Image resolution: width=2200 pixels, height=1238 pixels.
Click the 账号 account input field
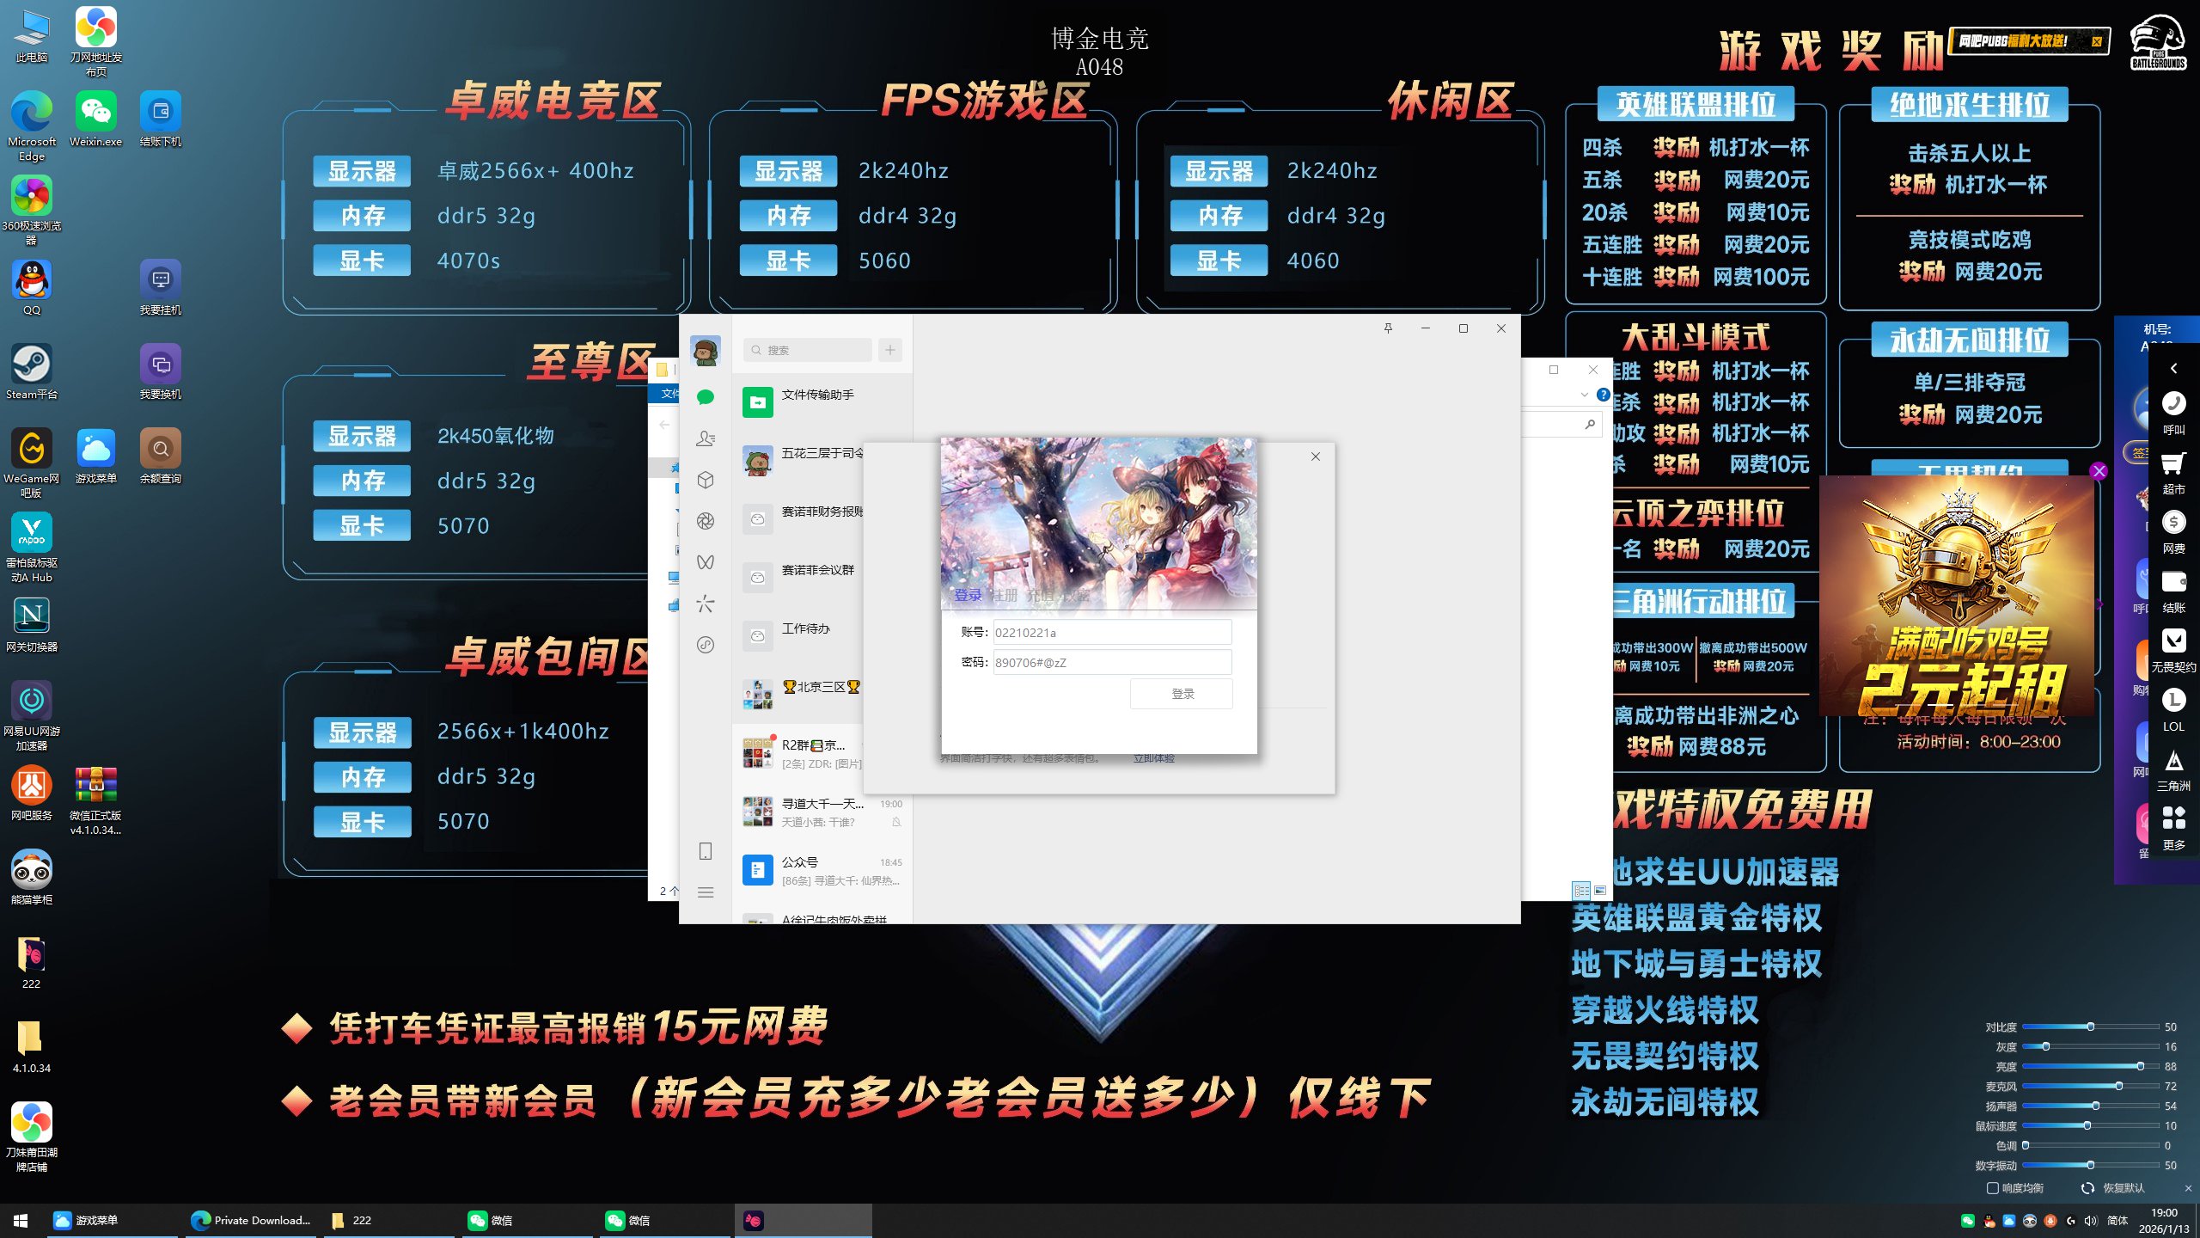coord(1111,633)
